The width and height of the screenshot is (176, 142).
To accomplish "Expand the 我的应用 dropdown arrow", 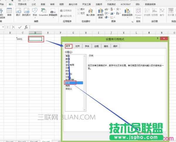I will (x=74, y=16).
